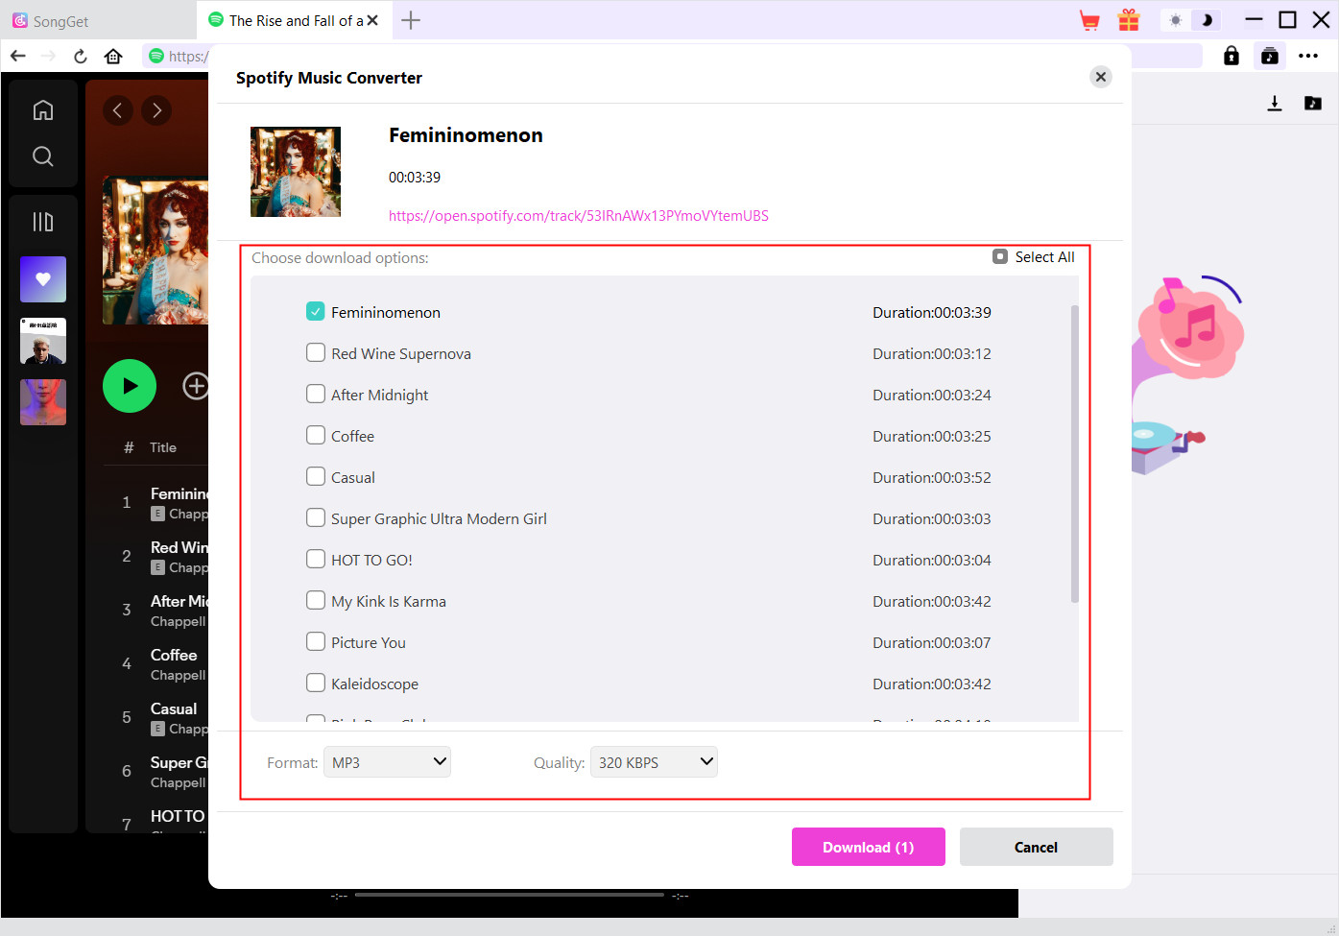Open the second playlist thumbnail in sidebar
Screen dimensions: 1339x936
43,341
